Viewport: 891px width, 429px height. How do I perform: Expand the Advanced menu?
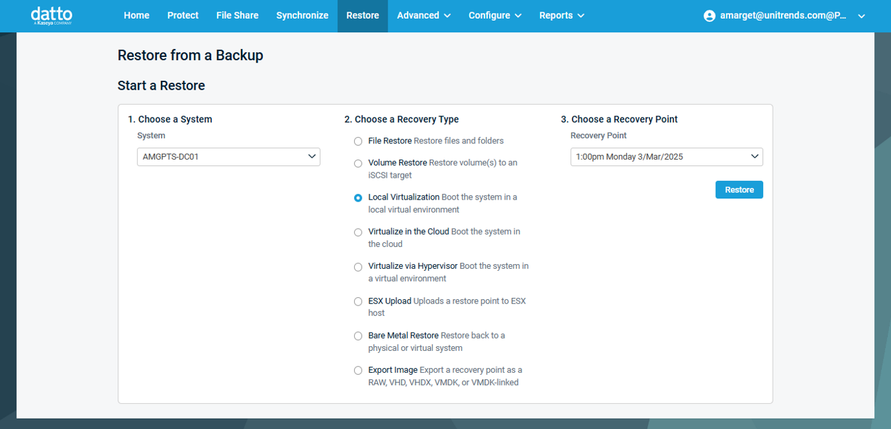424,15
